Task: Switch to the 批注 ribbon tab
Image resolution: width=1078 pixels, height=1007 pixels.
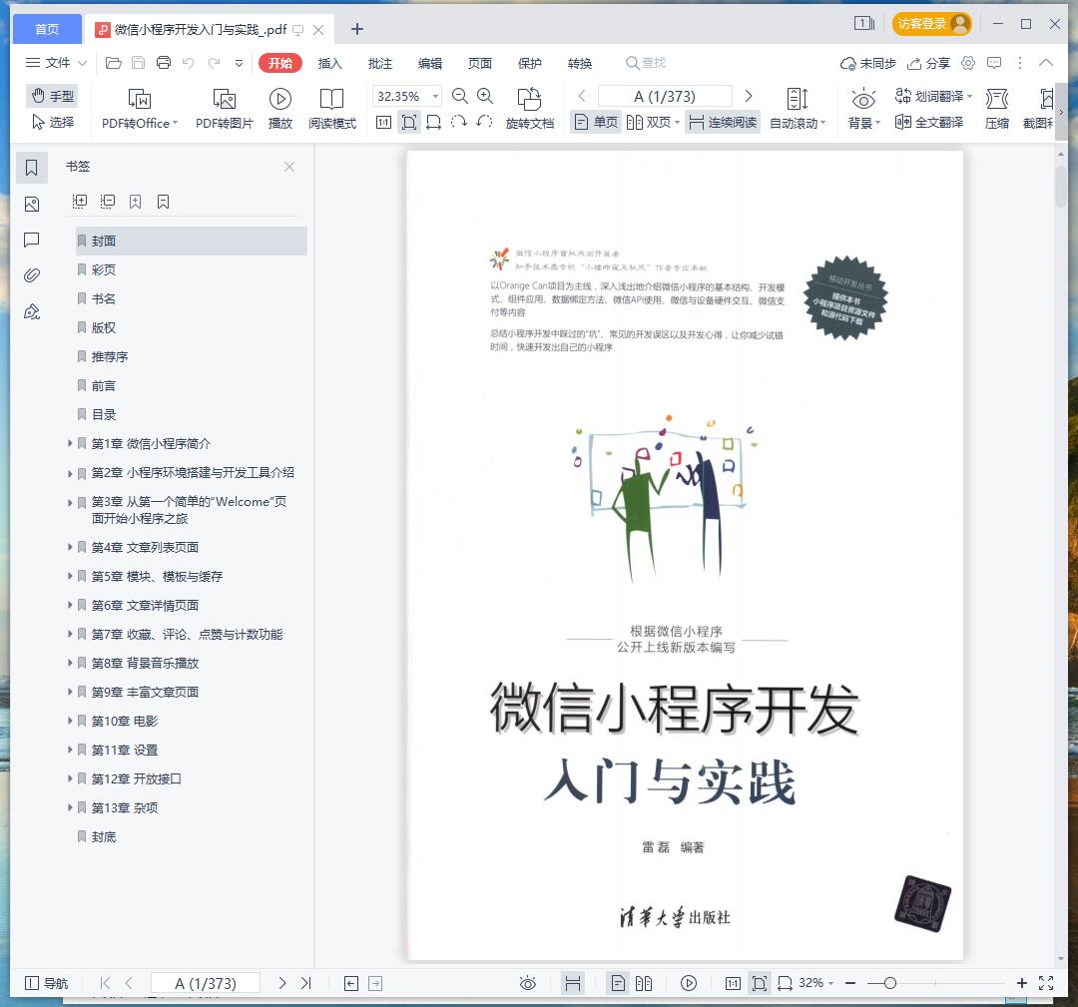Action: (380, 63)
